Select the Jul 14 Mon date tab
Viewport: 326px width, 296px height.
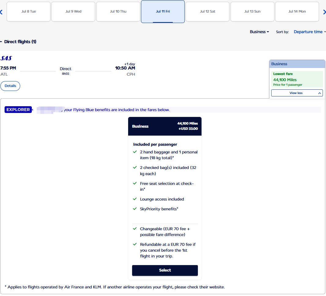[x=297, y=11]
